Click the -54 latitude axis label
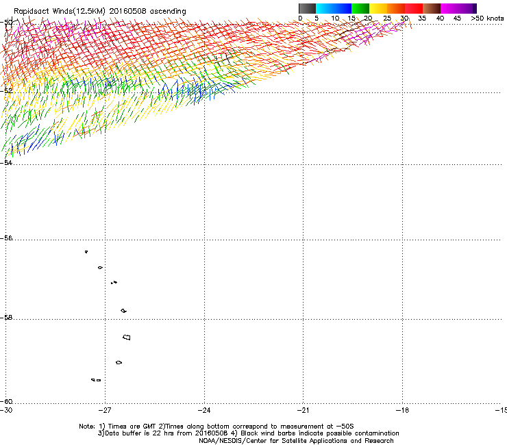This screenshot has height=445, width=507. click(x=6, y=162)
